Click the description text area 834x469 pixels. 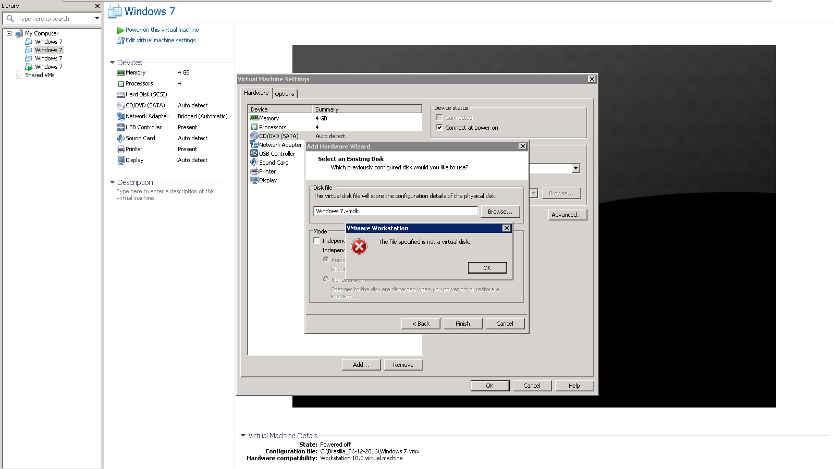tap(166, 194)
